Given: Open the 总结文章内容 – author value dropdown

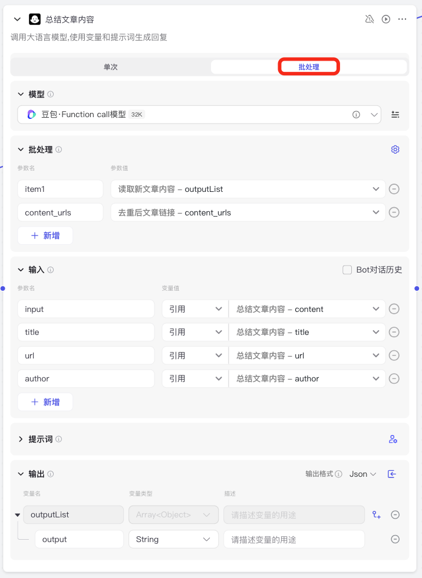Looking at the screenshot, I should point(307,378).
